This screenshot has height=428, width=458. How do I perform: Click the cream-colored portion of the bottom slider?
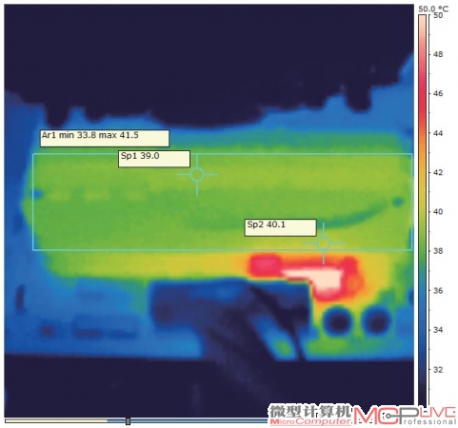pos(56,421)
